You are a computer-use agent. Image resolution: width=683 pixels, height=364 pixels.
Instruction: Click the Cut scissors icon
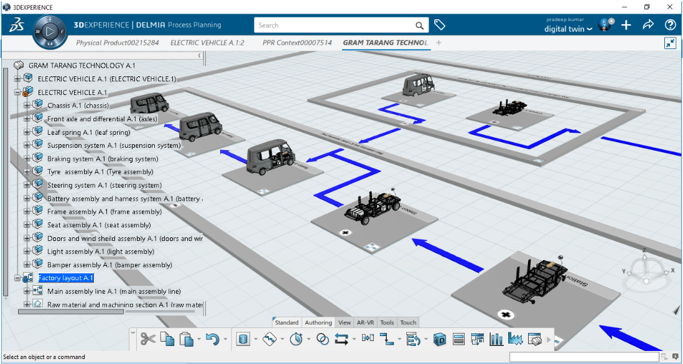[148, 339]
